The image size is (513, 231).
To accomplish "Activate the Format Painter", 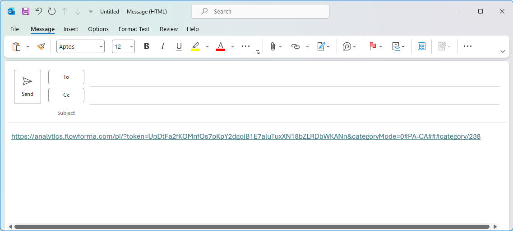I will tap(41, 47).
